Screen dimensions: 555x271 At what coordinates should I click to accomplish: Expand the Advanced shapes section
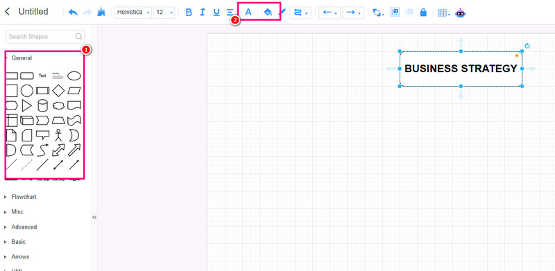[24, 227]
